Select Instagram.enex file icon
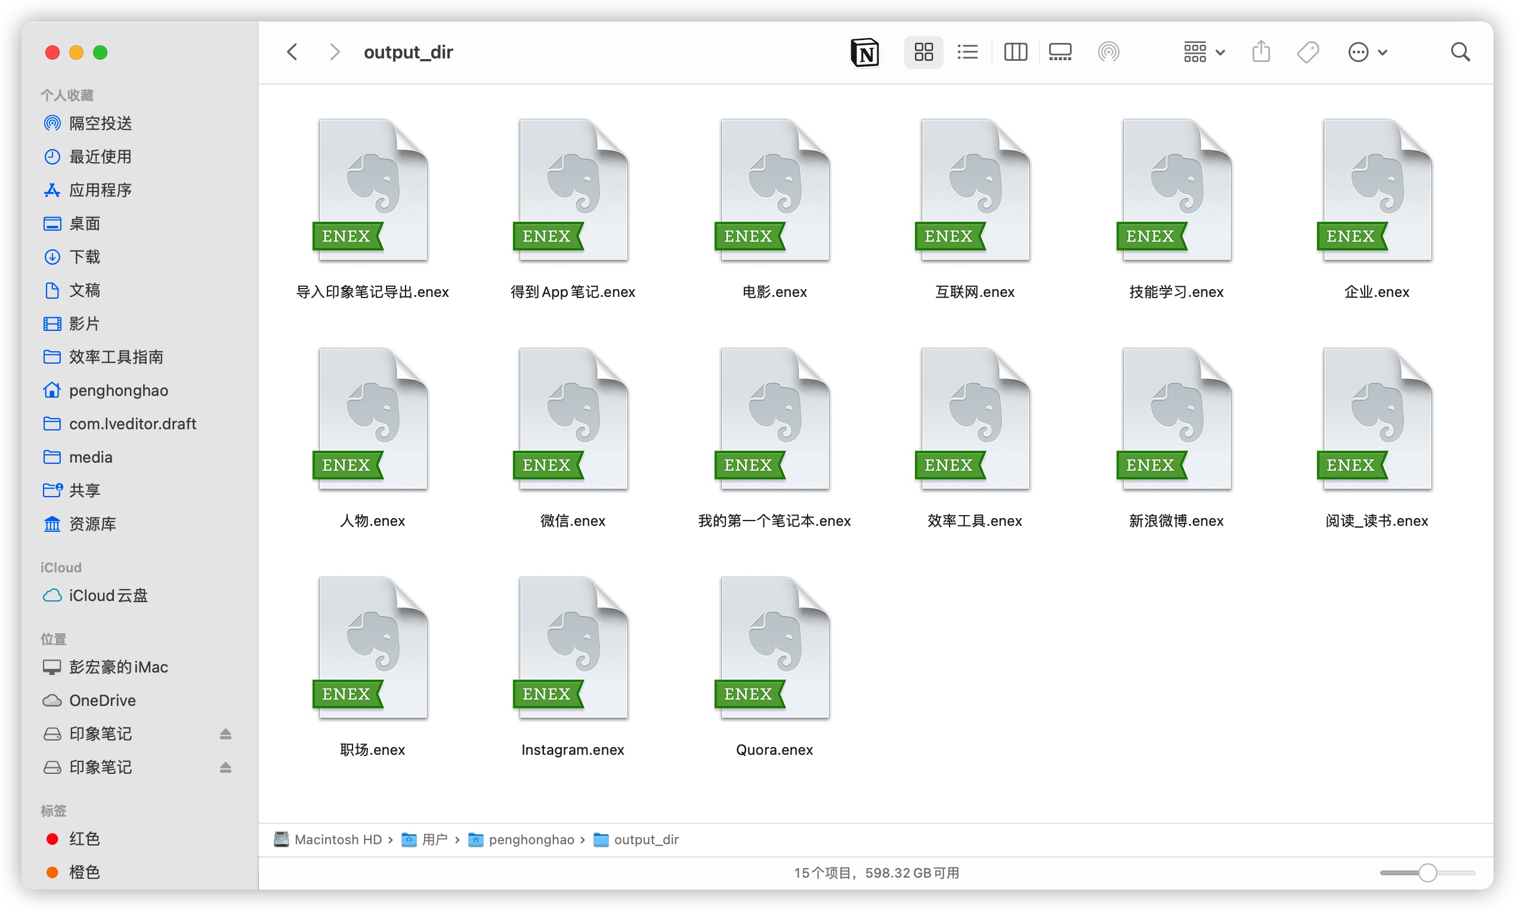 point(573,648)
